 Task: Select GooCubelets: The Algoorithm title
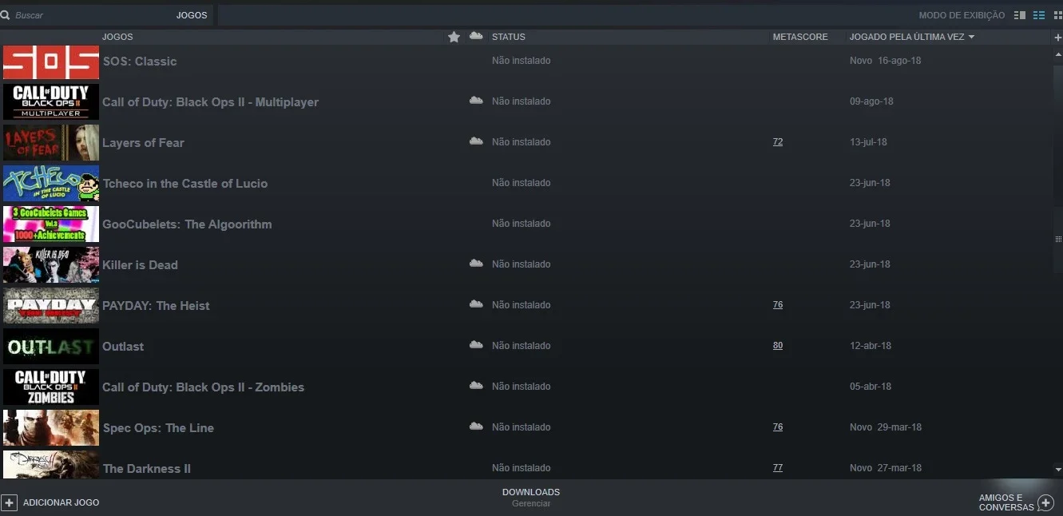point(187,224)
